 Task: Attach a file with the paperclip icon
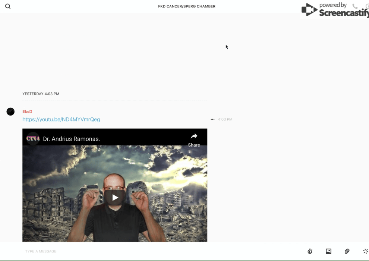coord(347,251)
